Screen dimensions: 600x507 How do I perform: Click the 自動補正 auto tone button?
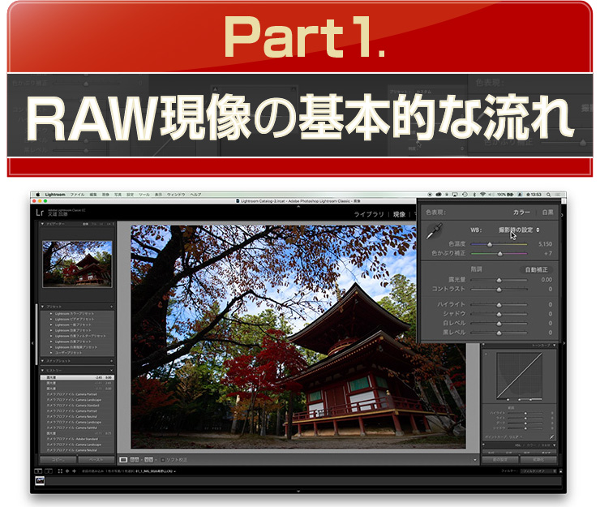[x=536, y=269]
